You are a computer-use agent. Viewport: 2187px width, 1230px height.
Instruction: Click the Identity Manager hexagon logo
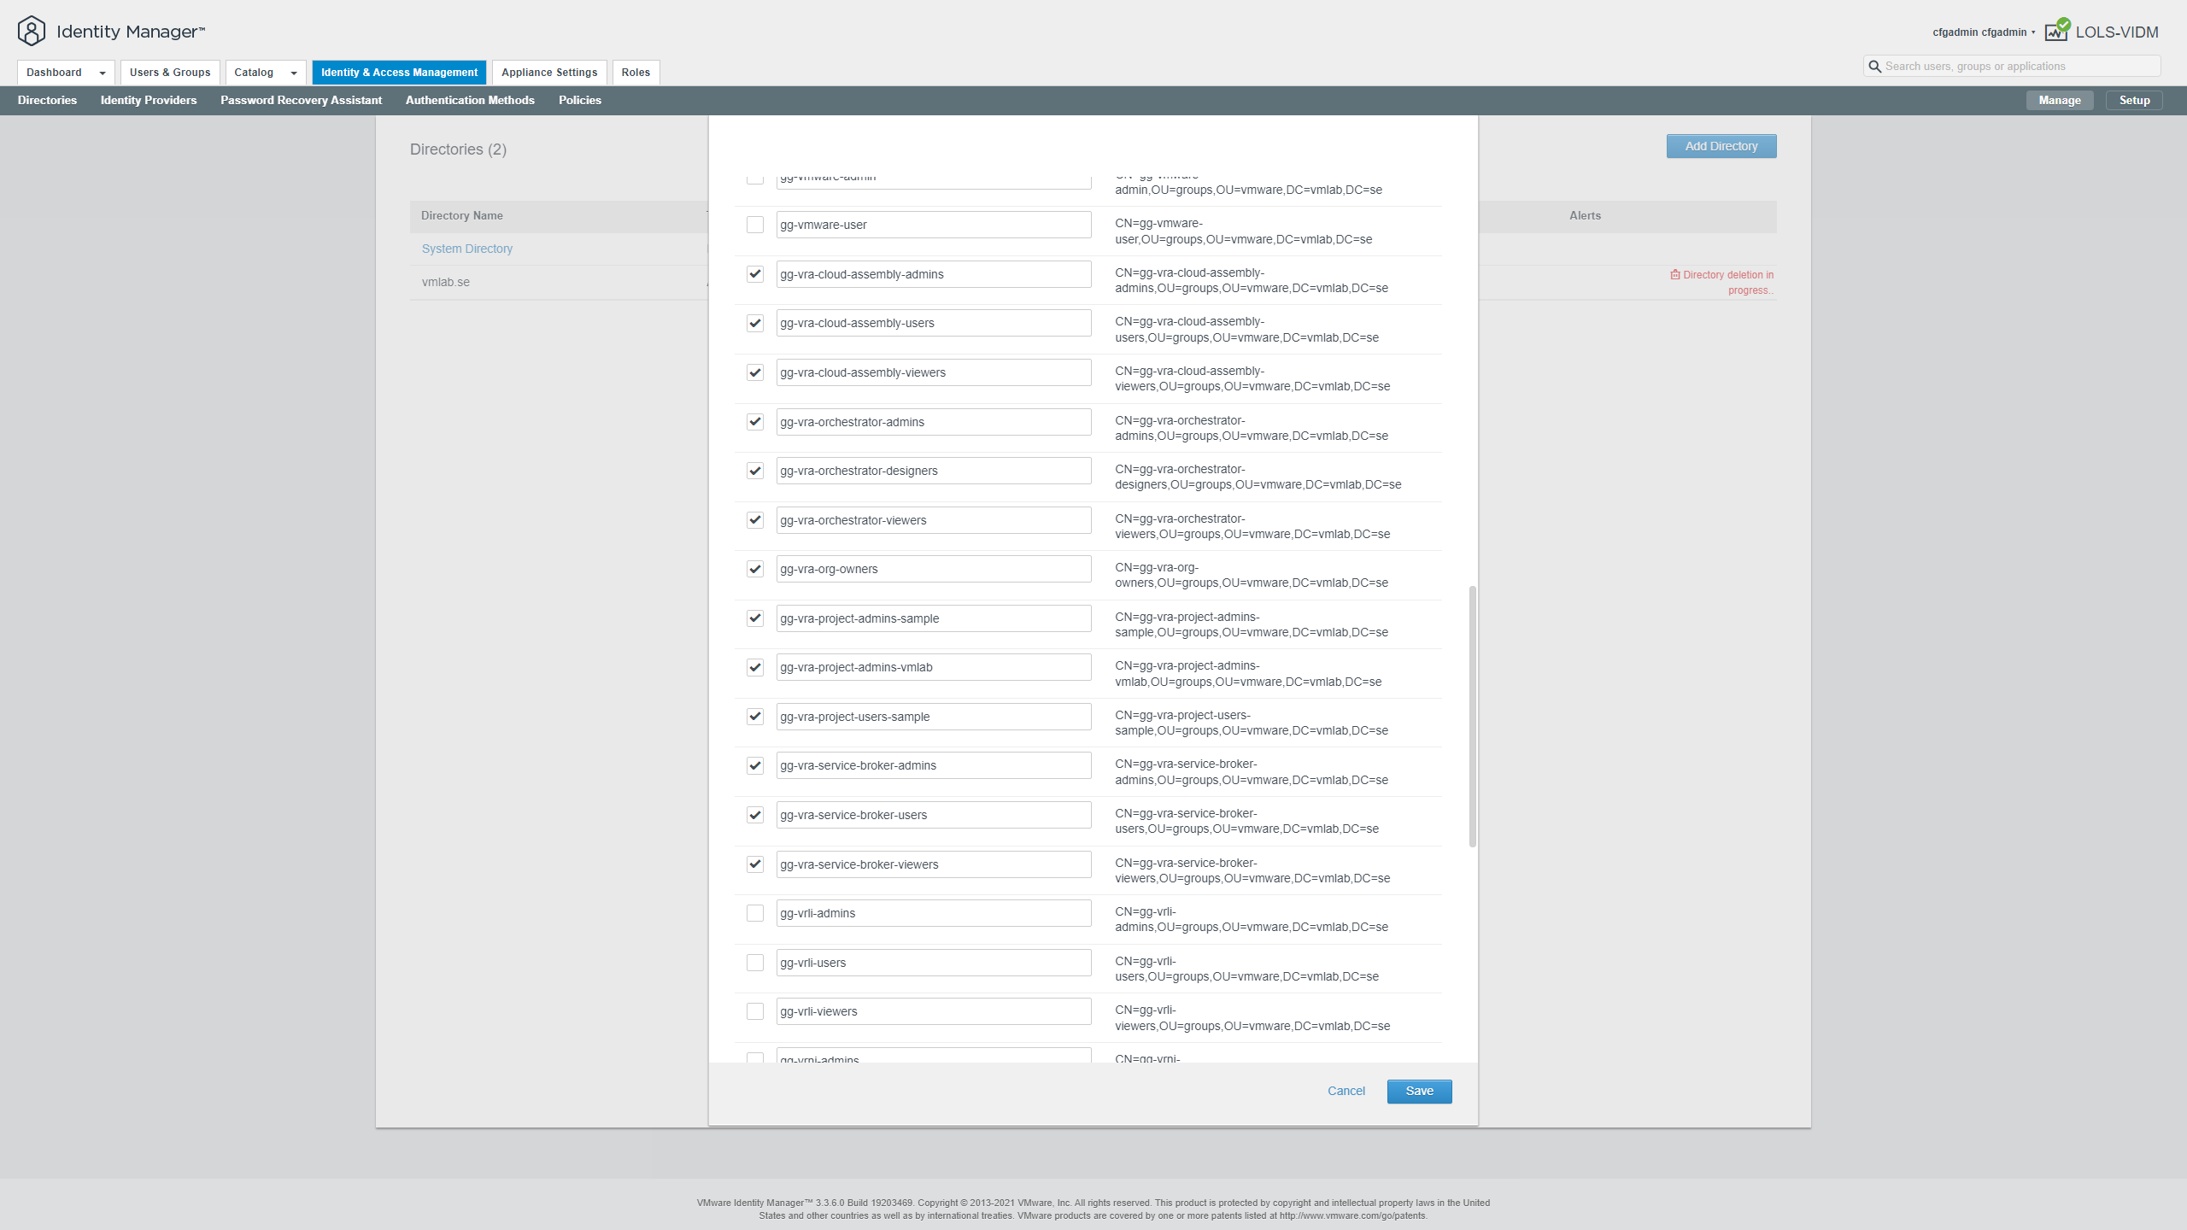(x=32, y=32)
